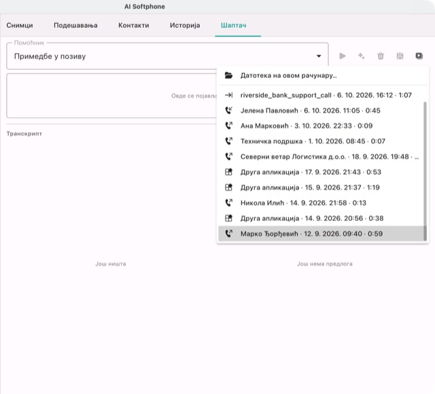Click outgoing call icon beside Ана Марковић
The height and width of the screenshot is (394, 435).
point(228,126)
